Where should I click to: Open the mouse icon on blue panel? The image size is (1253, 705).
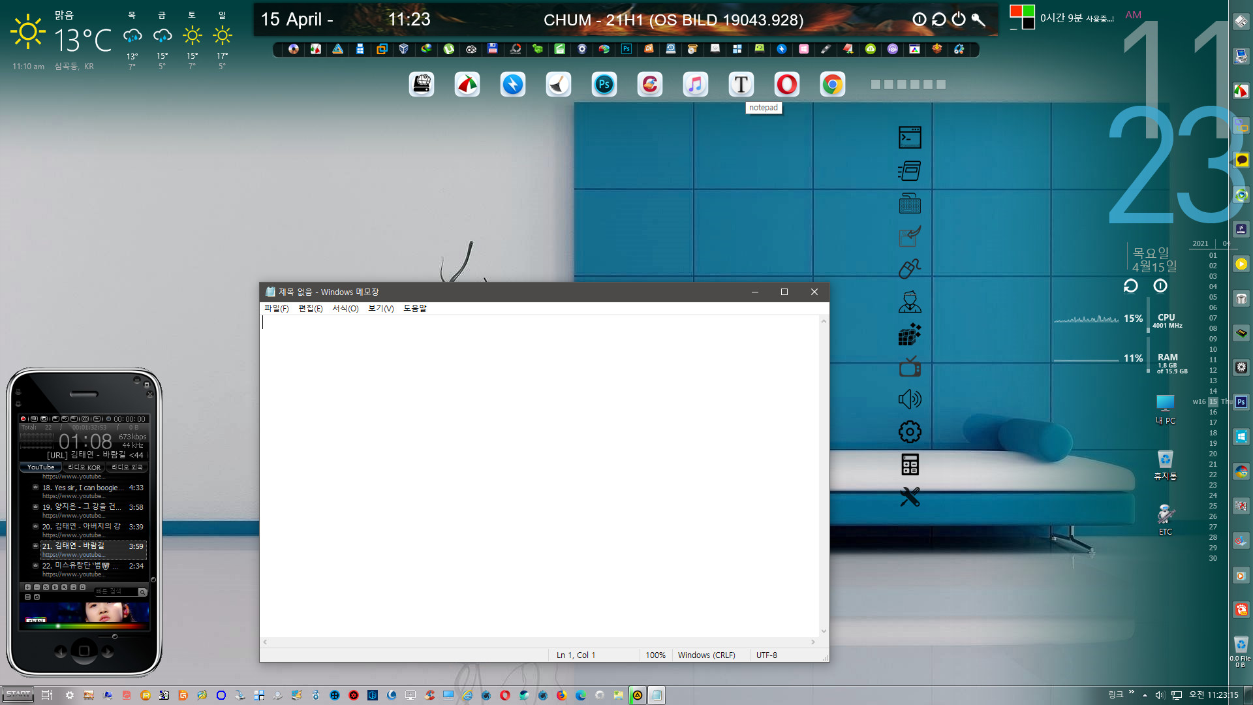[910, 268]
